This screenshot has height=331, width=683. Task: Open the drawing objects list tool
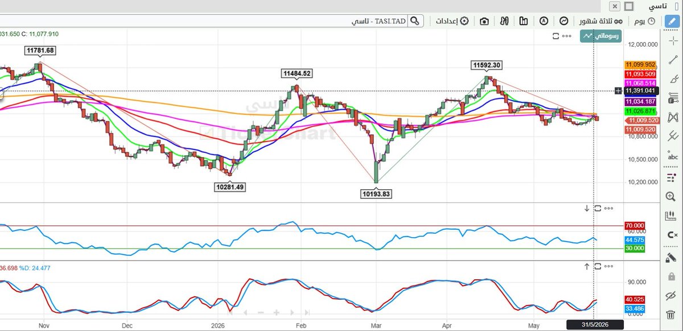pyautogui.click(x=671, y=177)
